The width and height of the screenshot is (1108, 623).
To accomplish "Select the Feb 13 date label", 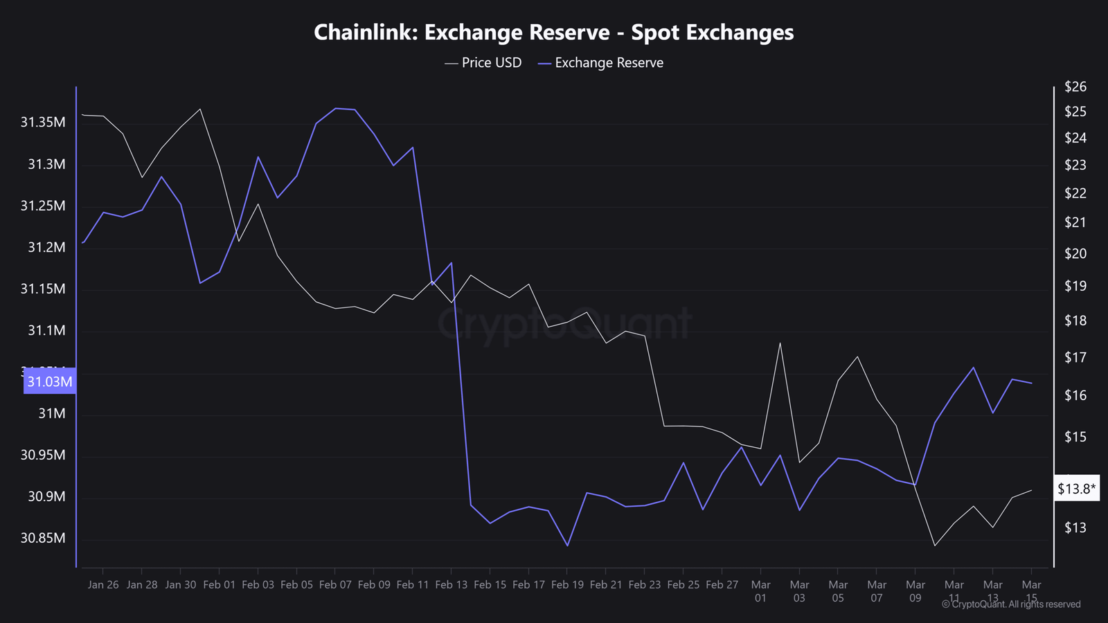I will [451, 585].
